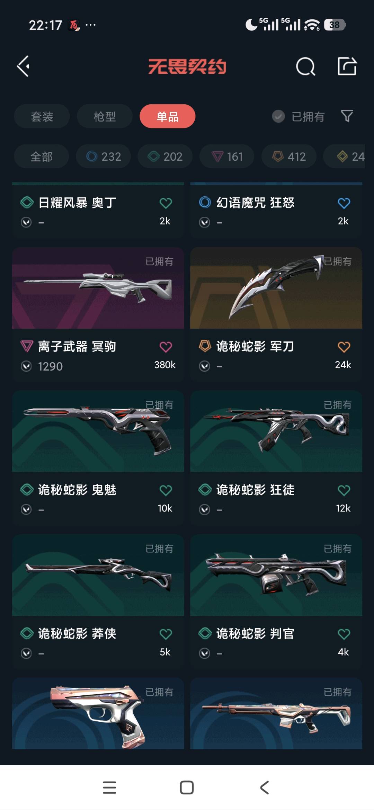Go back with header arrow
Image resolution: width=374 pixels, height=810 pixels.
[23, 66]
